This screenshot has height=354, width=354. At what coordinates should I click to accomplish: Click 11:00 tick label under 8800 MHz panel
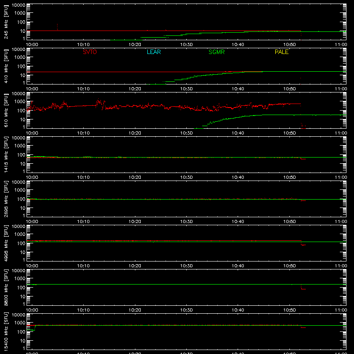(341, 310)
